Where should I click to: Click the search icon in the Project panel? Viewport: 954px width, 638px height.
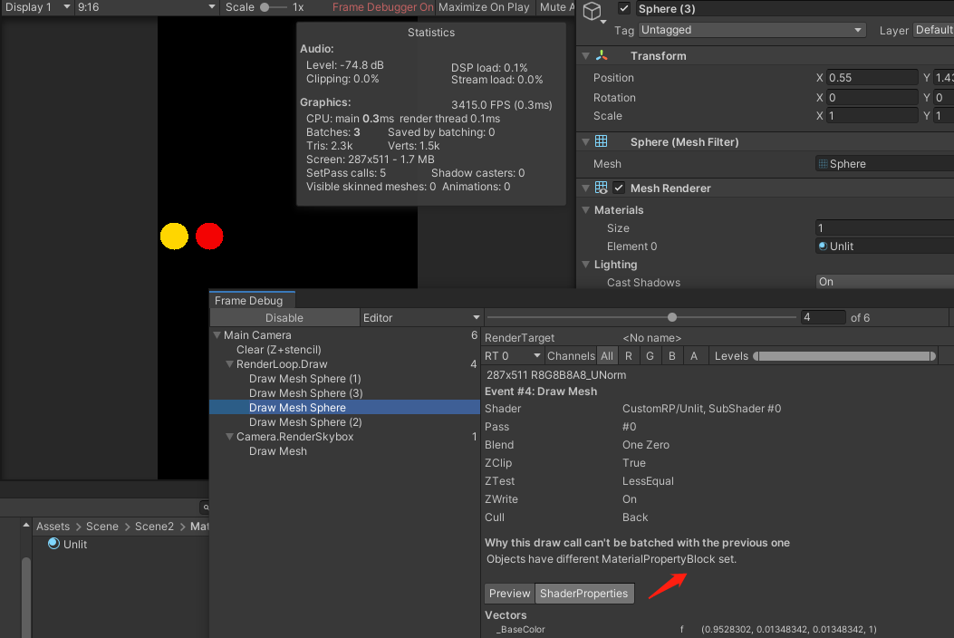pyautogui.click(x=206, y=507)
